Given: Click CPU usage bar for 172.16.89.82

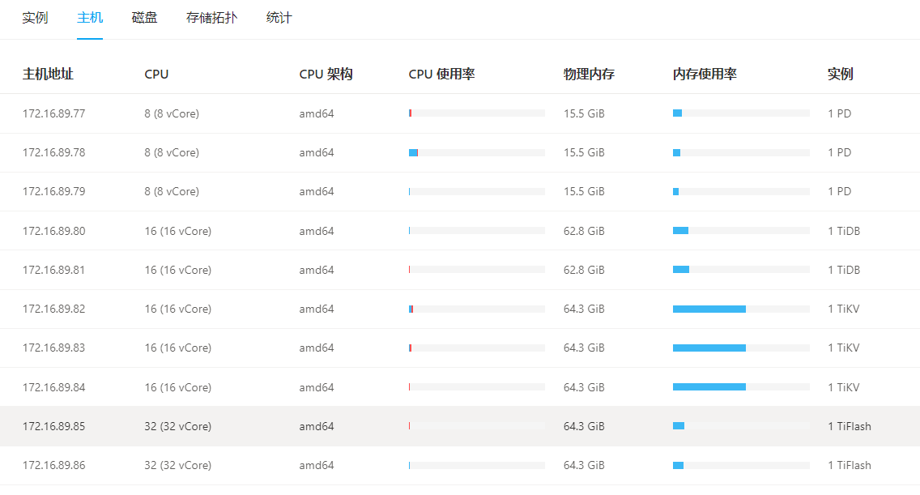Looking at the screenshot, I should pyautogui.click(x=477, y=309).
